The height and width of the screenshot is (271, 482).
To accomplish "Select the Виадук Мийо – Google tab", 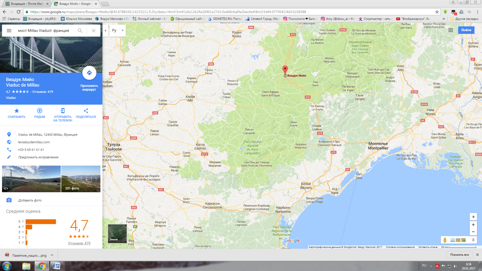I will click(x=75, y=4).
